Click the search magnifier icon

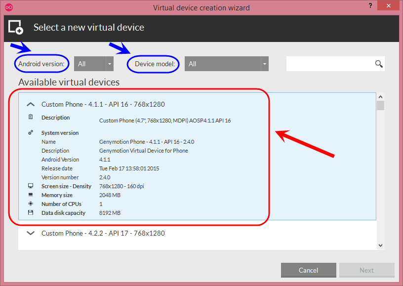click(379, 64)
